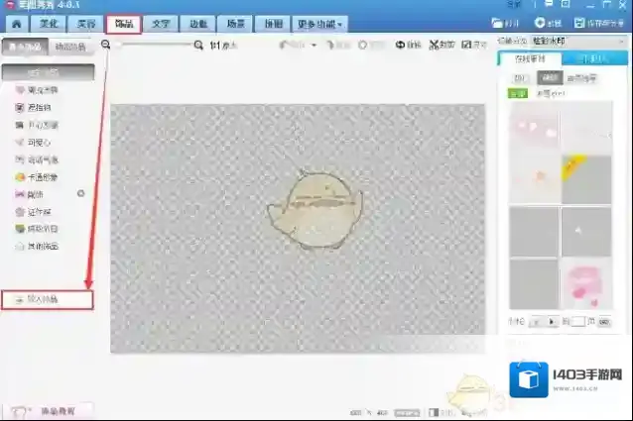
Task: Click the 会员独享 filter
Action: pos(581,78)
